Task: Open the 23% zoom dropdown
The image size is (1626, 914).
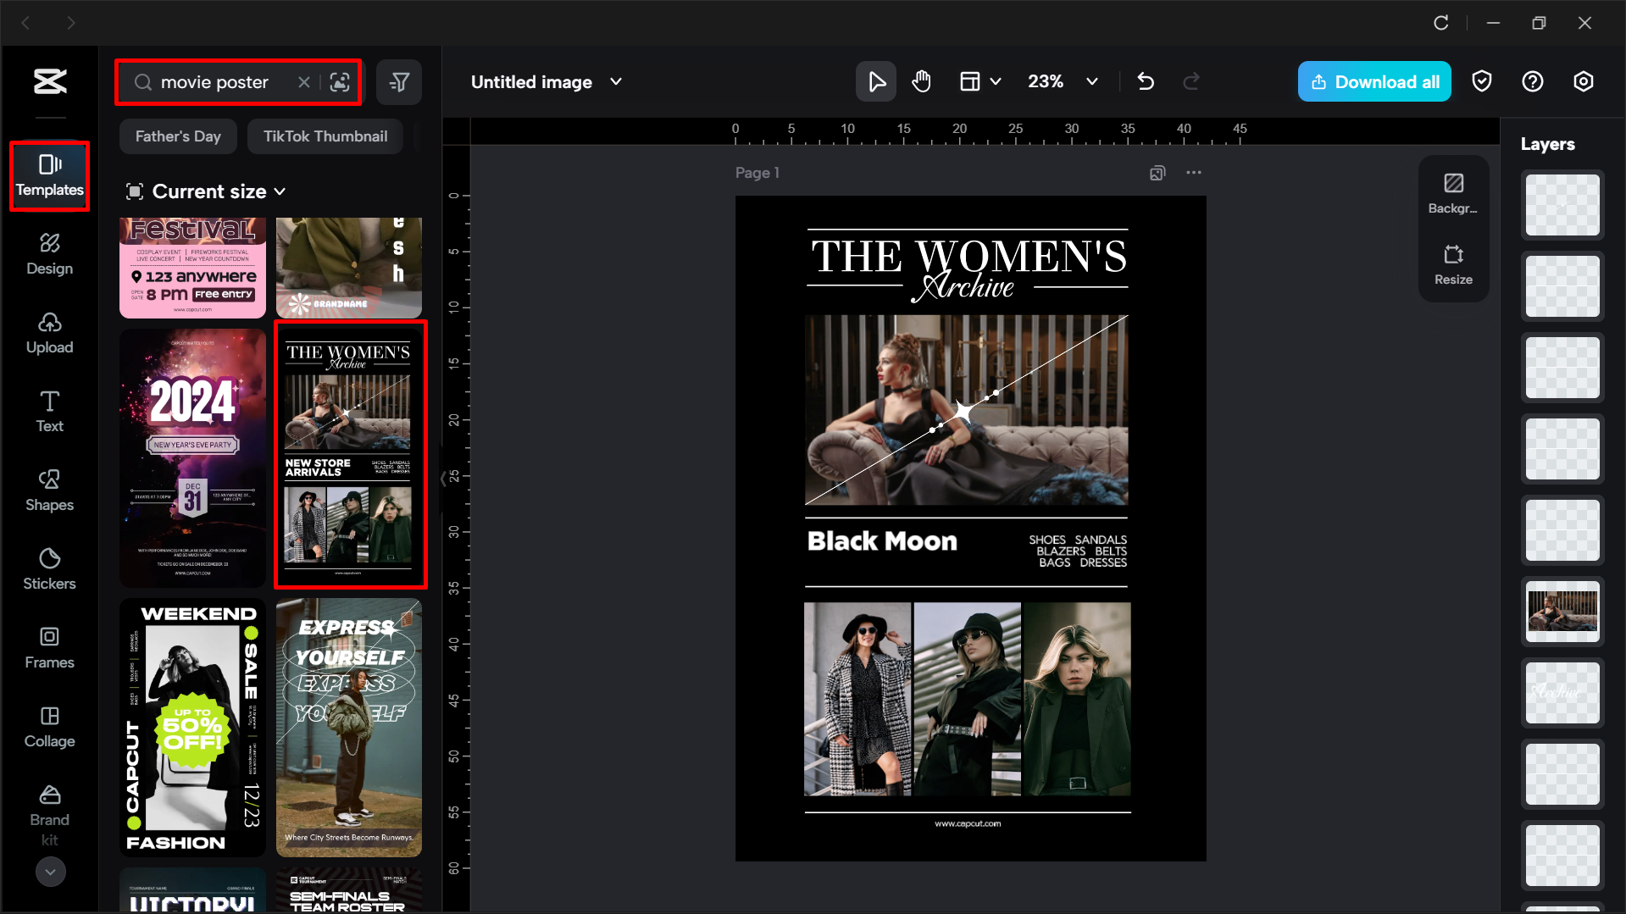Action: coord(1092,81)
